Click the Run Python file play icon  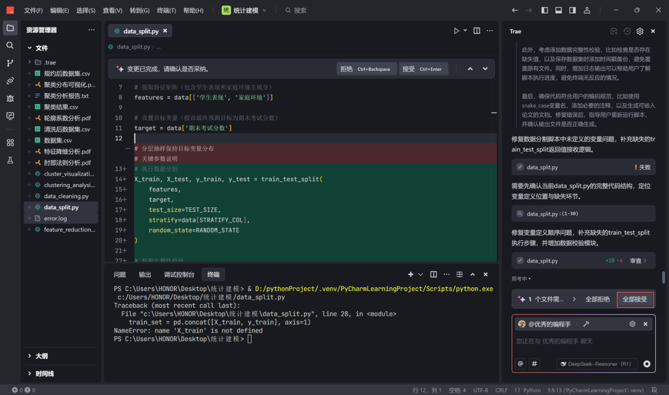coord(457,30)
